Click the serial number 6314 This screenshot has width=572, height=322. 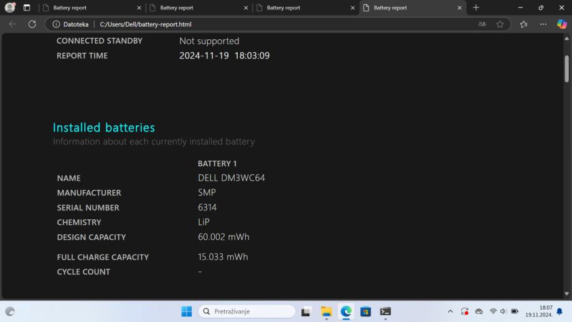coord(207,207)
